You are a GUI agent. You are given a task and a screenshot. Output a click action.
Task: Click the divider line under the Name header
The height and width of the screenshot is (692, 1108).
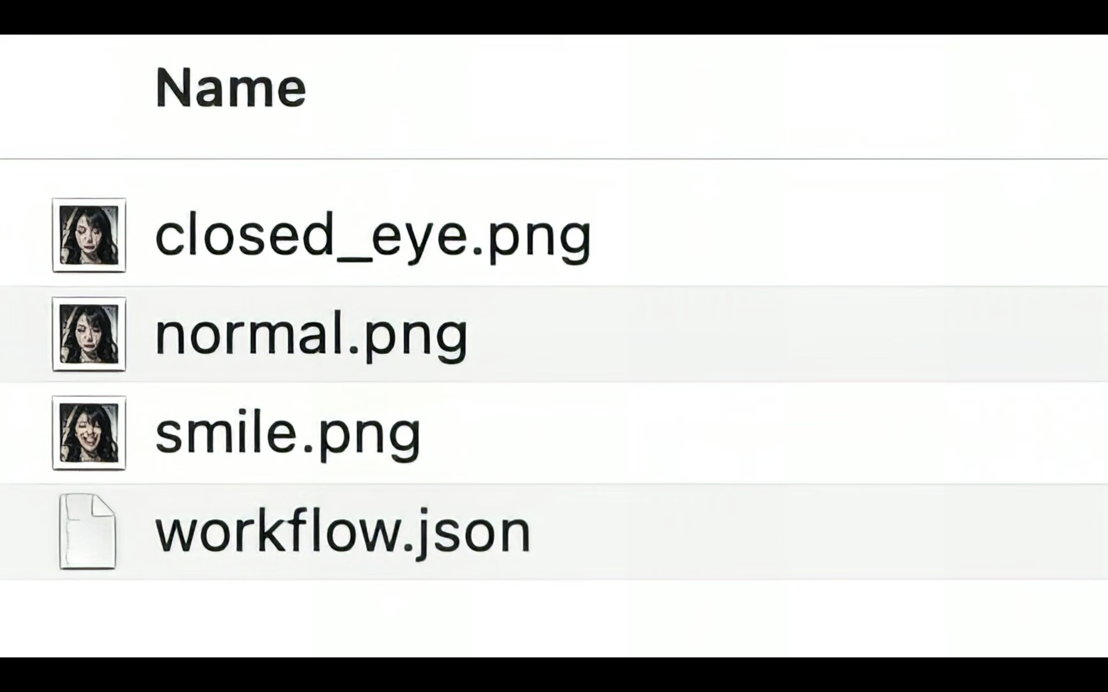pos(554,159)
